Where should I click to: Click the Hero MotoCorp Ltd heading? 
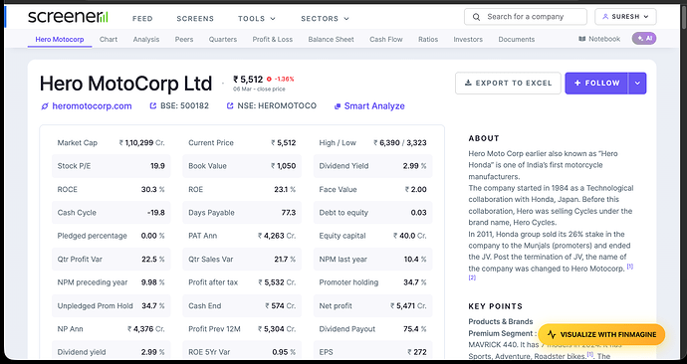point(126,84)
